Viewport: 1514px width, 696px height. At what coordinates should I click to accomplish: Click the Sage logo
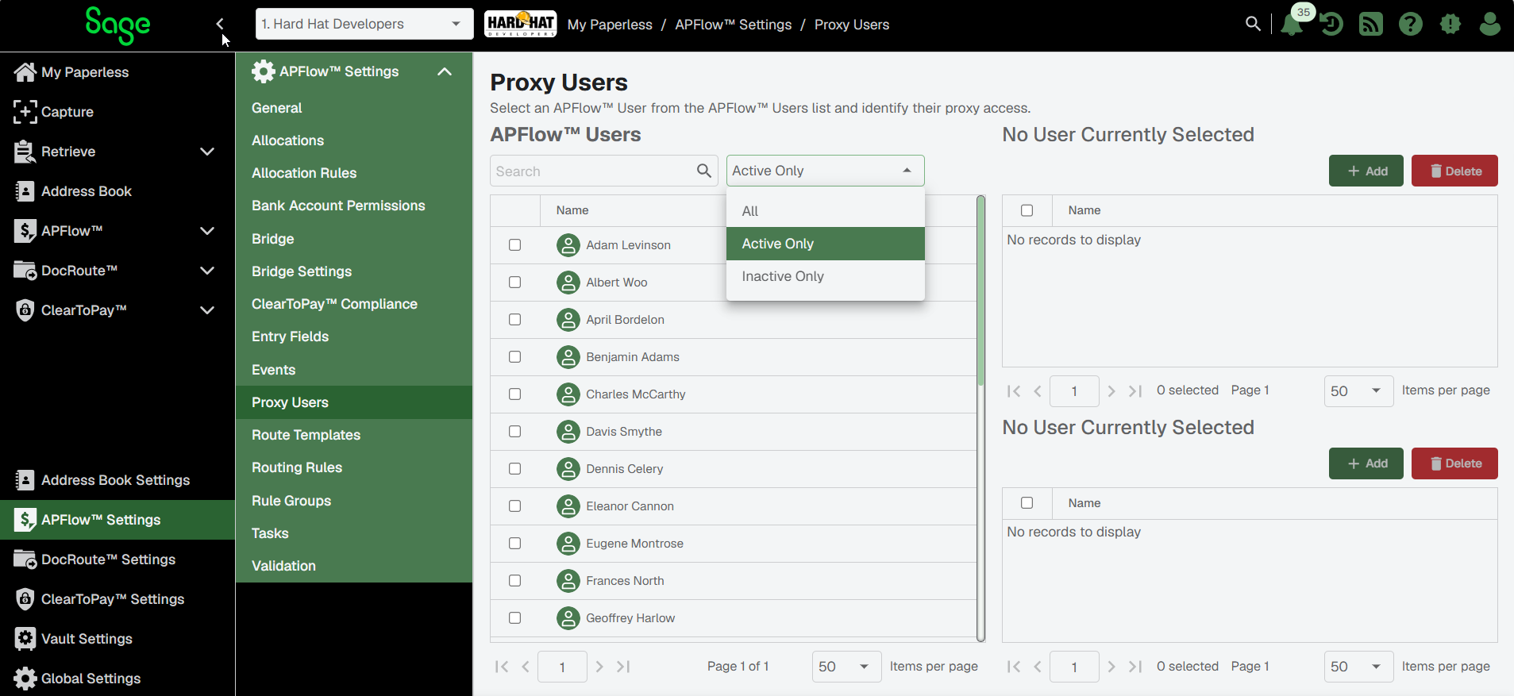click(117, 25)
